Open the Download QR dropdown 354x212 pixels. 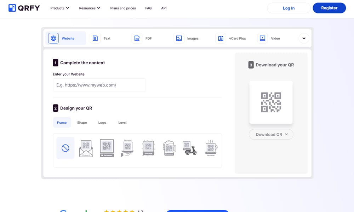point(271,134)
